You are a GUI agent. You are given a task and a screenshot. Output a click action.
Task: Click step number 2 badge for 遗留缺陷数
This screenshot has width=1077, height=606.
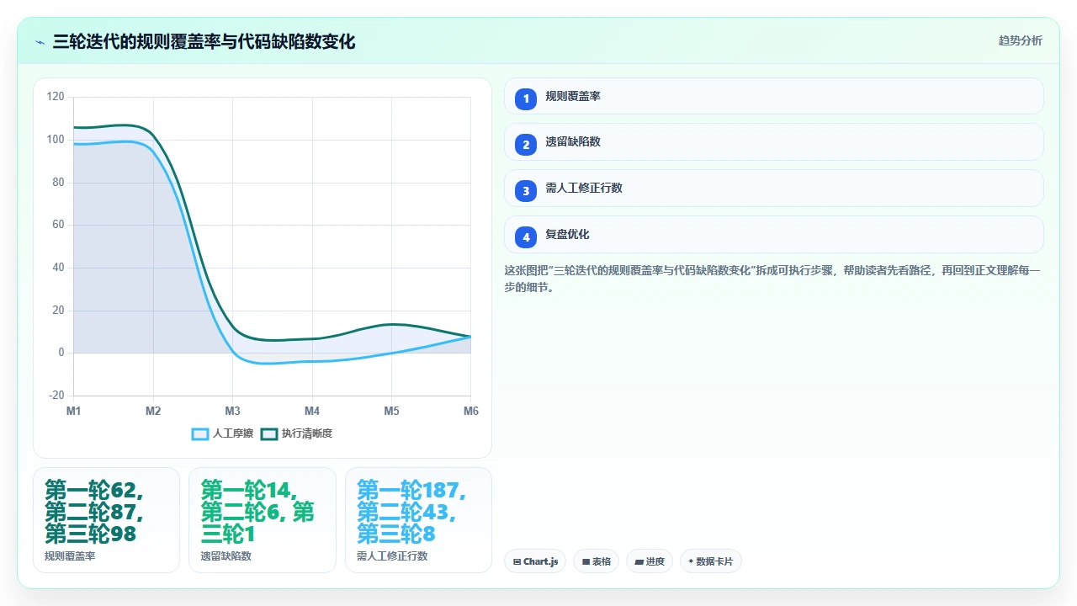(526, 144)
